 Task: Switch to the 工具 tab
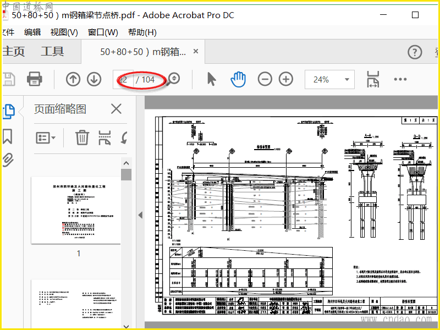click(52, 52)
